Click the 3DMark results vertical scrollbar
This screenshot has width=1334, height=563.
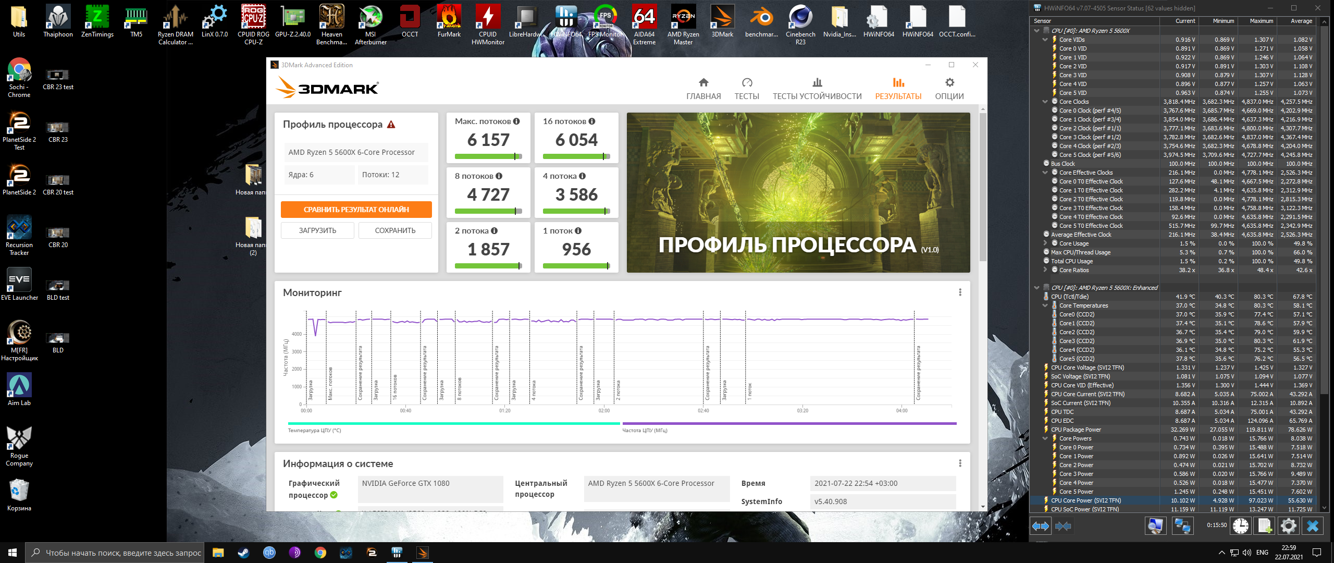(x=983, y=188)
